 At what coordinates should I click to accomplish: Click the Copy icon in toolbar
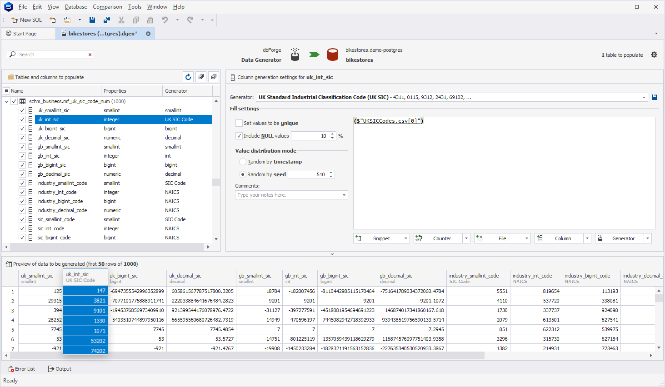click(135, 20)
